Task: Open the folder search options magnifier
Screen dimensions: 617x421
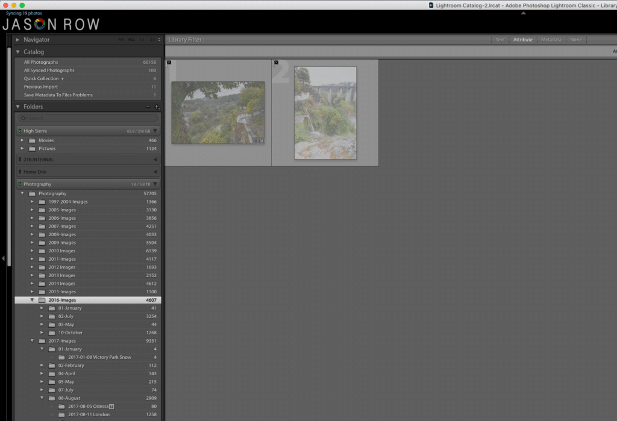Action: click(24, 118)
